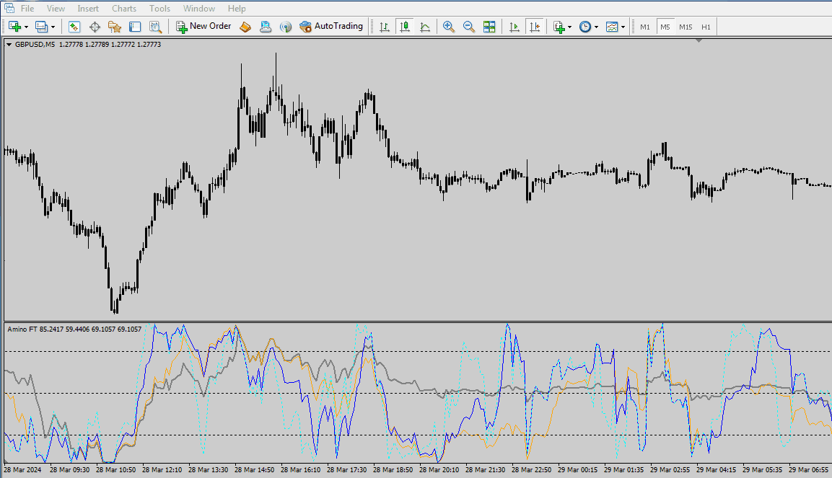Expand the periodicity clock dropdown
The image size is (832, 478).
(x=596, y=27)
